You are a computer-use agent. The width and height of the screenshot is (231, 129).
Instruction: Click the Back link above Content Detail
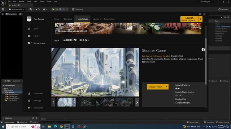click(56, 40)
